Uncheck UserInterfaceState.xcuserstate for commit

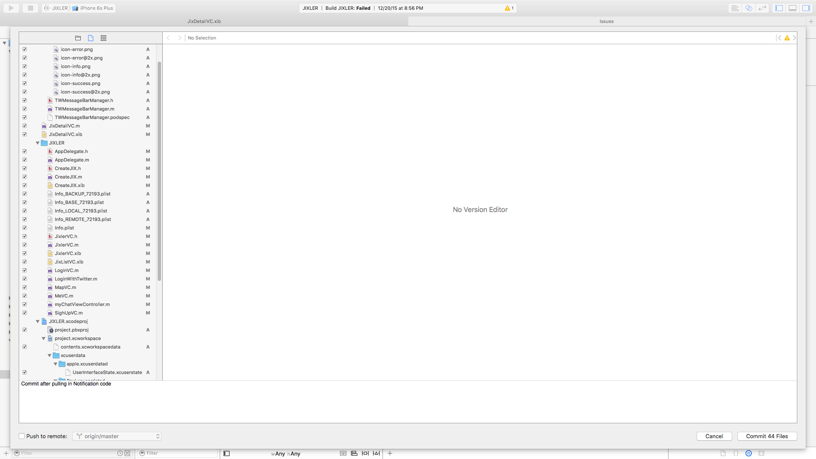[x=25, y=372]
